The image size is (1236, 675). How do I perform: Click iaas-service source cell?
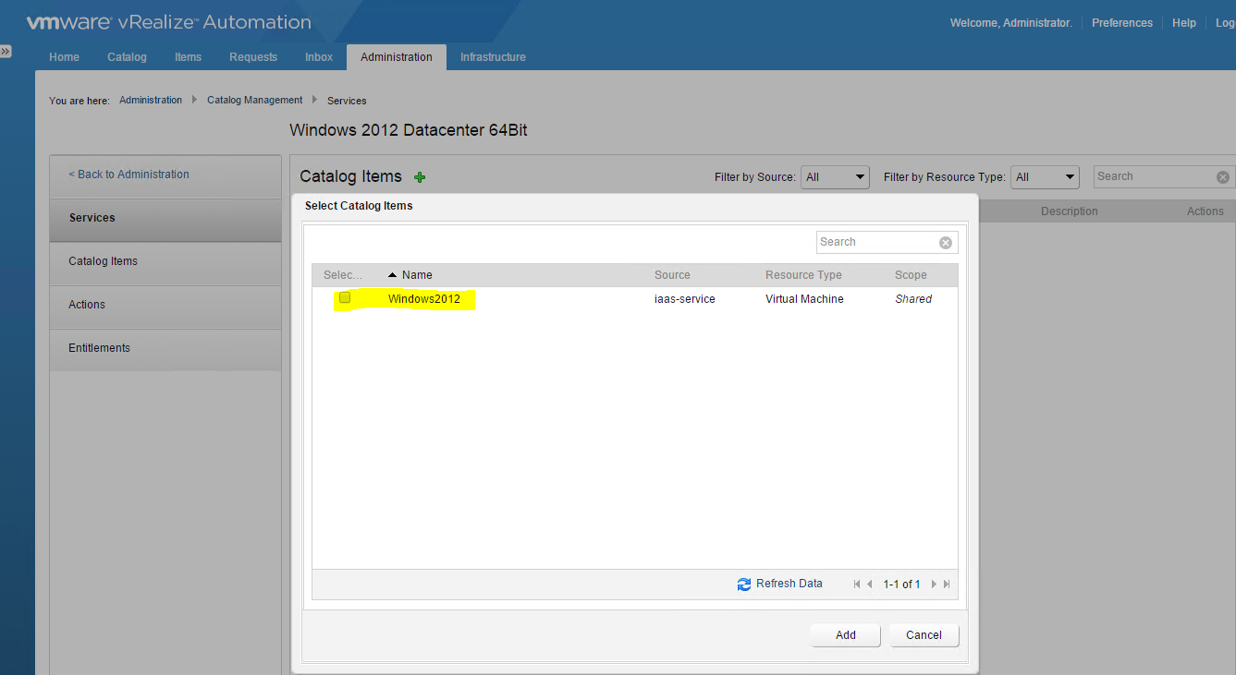point(685,299)
